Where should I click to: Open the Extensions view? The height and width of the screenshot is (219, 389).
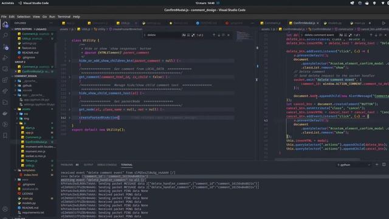click(x=5, y=80)
